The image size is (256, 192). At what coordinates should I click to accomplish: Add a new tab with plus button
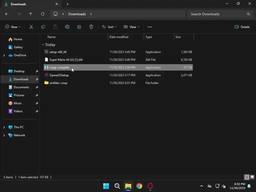(67, 4)
